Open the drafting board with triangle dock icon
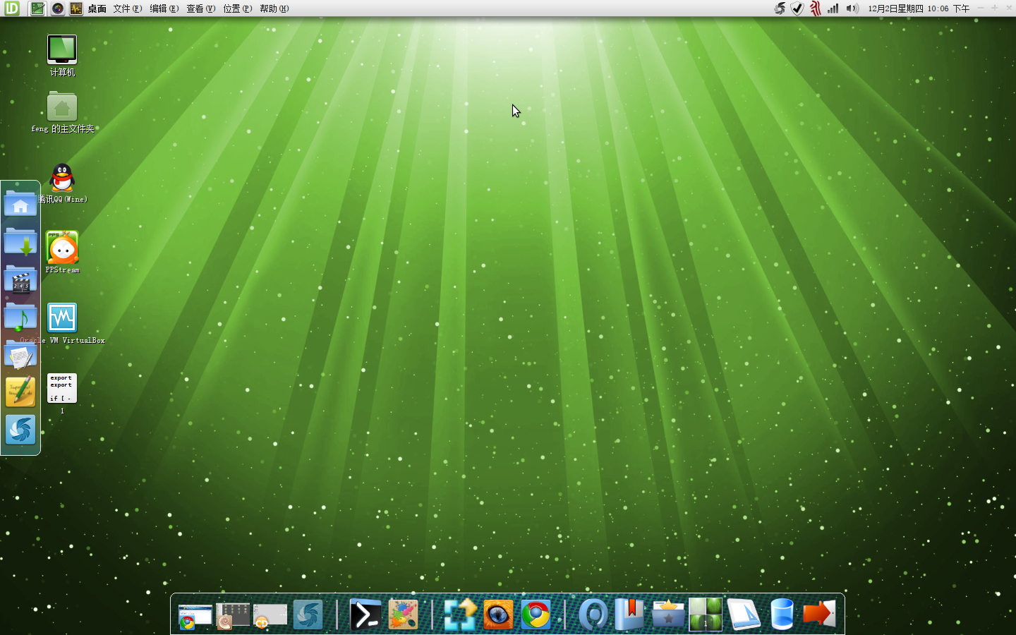This screenshot has height=635, width=1016. [744, 615]
